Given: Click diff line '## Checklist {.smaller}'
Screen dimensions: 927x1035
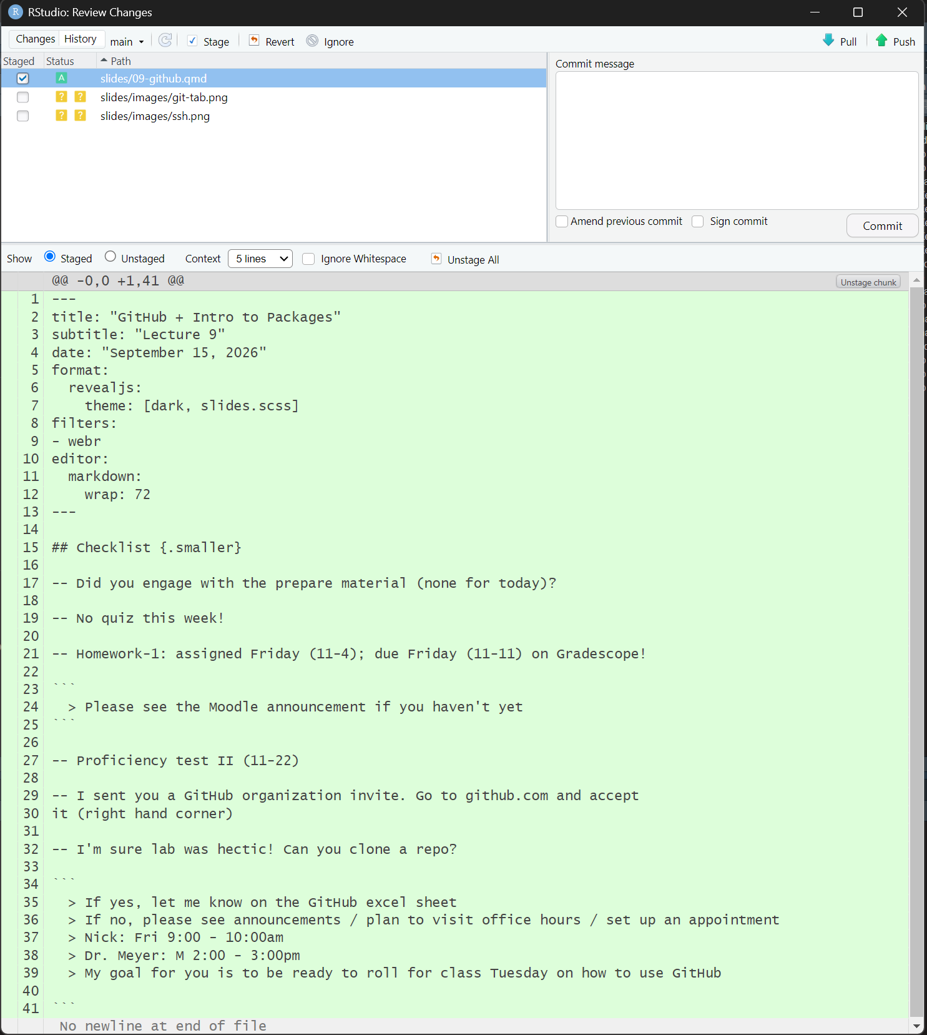Looking at the screenshot, I should pos(146,548).
